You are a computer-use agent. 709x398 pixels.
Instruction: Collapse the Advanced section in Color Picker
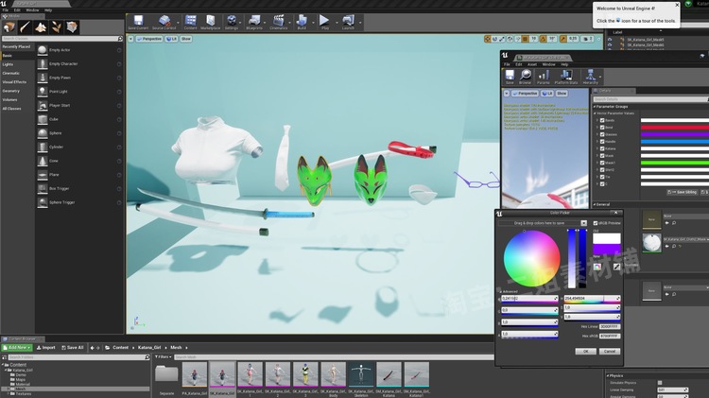[x=500, y=292]
